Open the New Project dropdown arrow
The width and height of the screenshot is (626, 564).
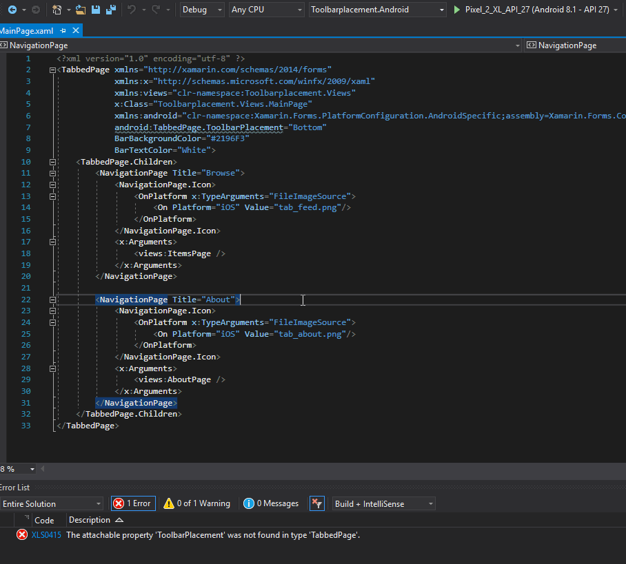click(69, 10)
